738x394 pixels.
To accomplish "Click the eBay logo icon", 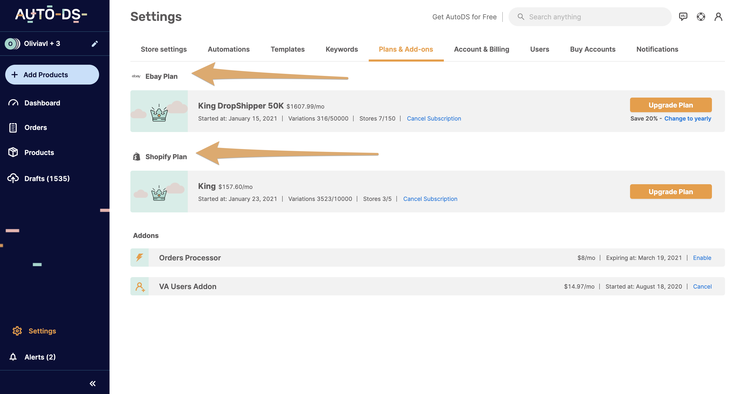I will [x=136, y=76].
